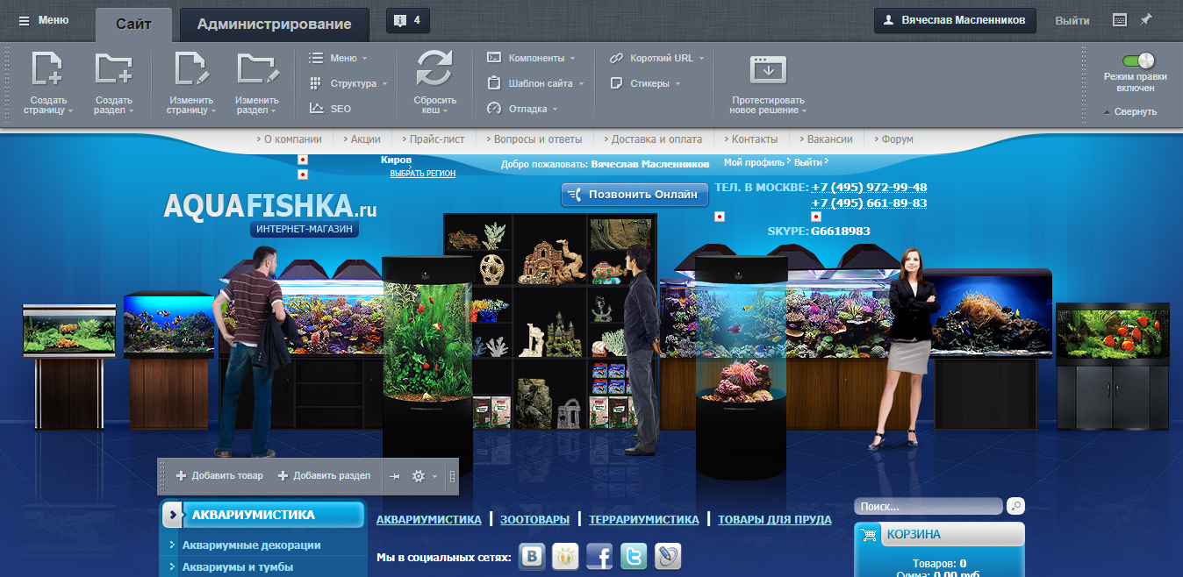The image size is (1183, 577).
Task: Open the Мой профиль link
Action: click(754, 162)
